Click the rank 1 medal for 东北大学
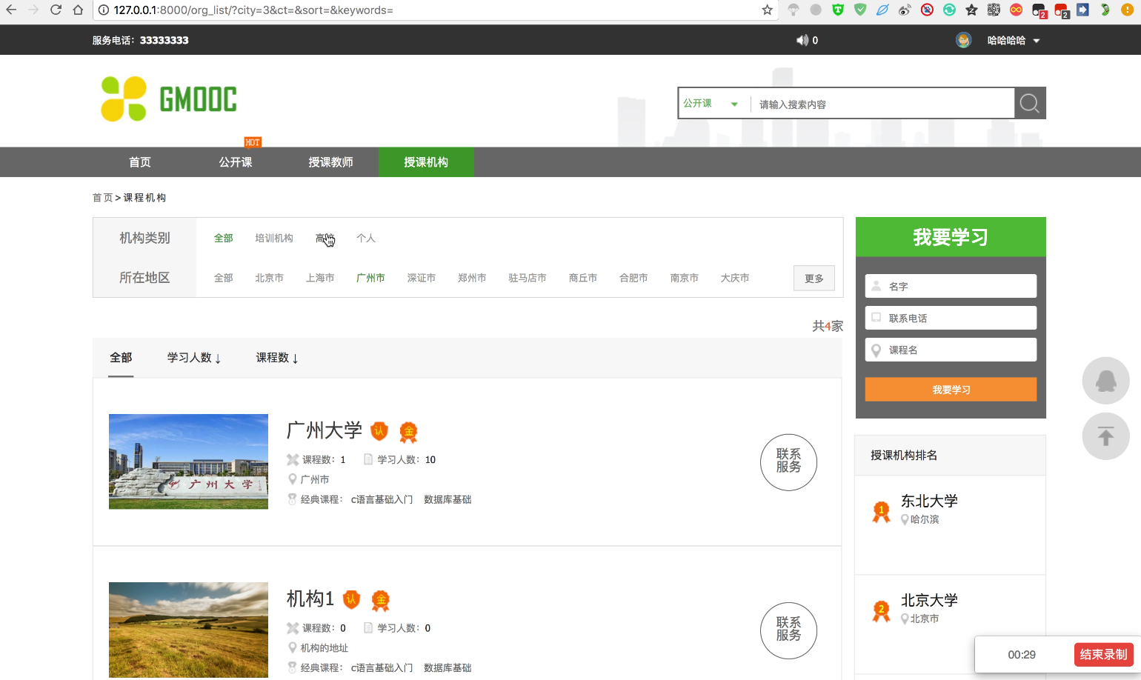This screenshot has height=680, width=1141. (881, 512)
